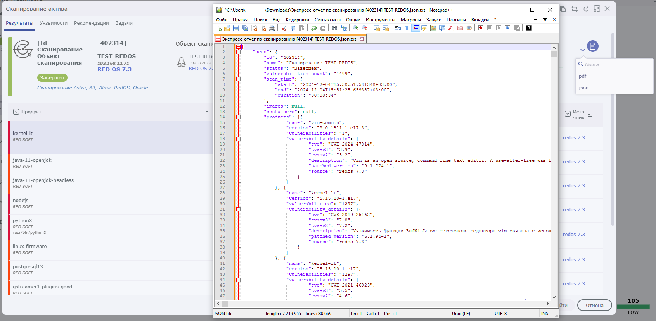Switch to the Уязвимости tab
Screen dimensions: 656x321
[x=54, y=23]
